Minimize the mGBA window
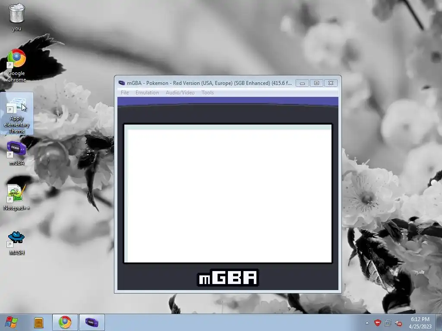The image size is (442, 331). [302, 83]
